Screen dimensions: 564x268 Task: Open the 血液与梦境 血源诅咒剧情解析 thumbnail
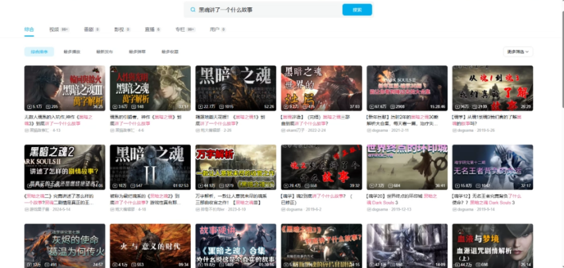click(x=493, y=246)
